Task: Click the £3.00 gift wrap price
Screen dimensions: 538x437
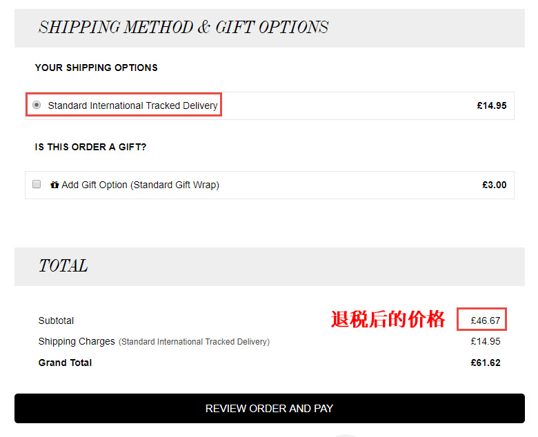Action: (495, 185)
